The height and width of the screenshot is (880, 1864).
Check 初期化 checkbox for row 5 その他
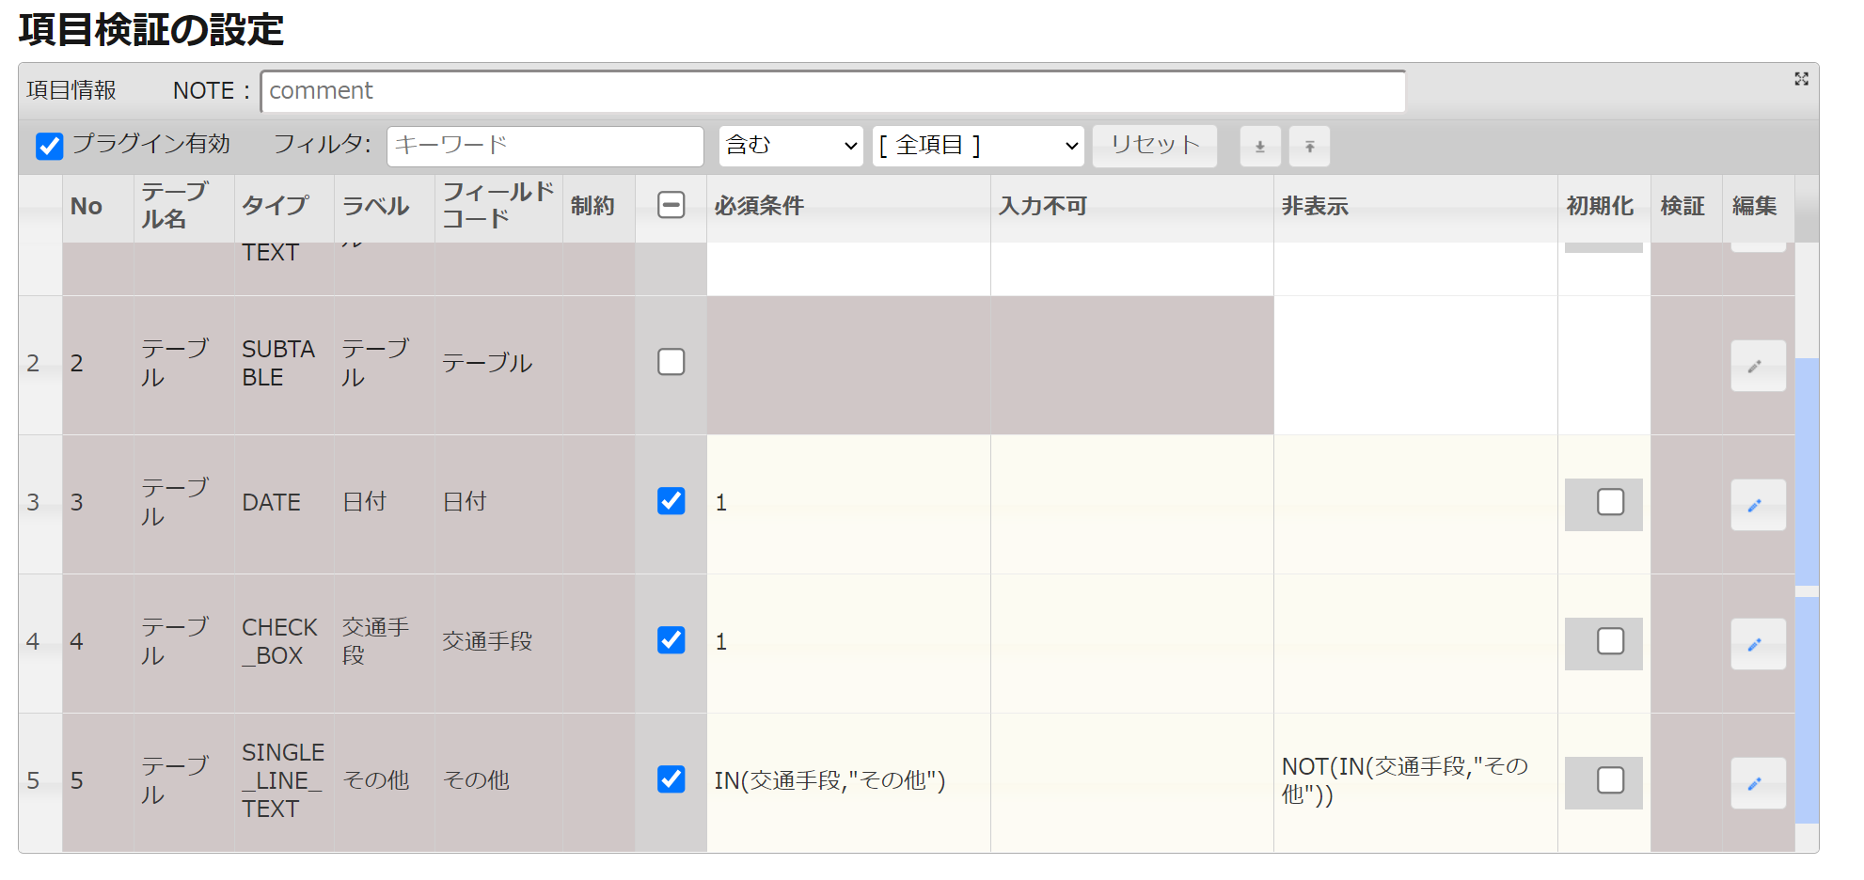coord(1610,780)
